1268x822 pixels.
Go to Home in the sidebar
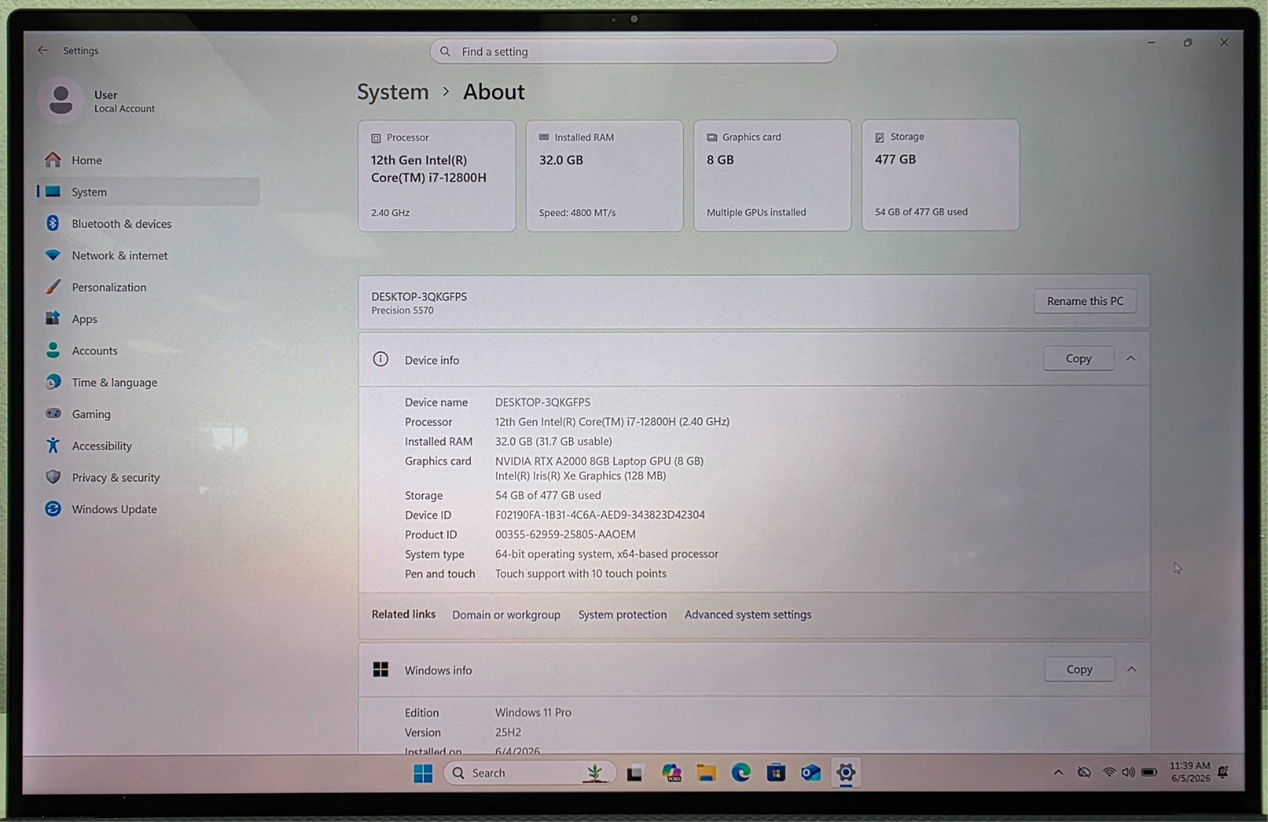coord(148,160)
